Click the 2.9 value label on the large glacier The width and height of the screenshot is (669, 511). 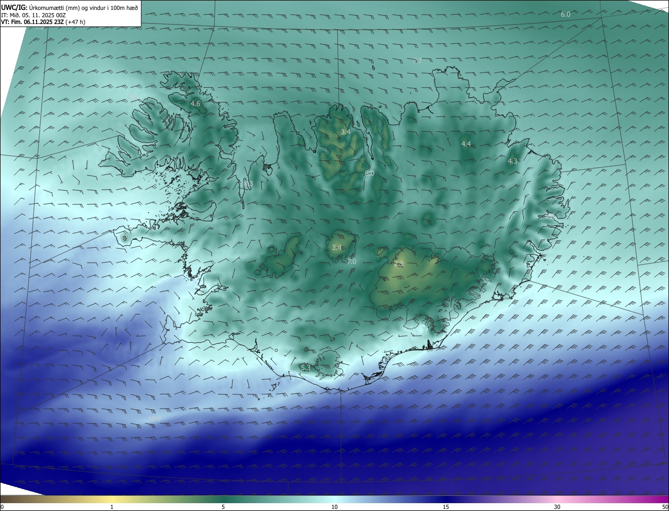click(x=400, y=263)
